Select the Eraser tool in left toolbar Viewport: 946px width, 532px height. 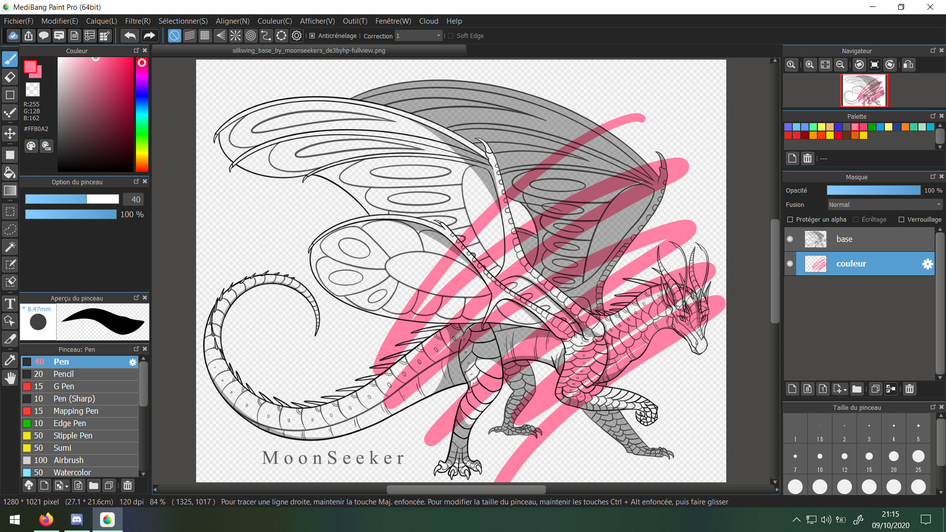(10, 77)
